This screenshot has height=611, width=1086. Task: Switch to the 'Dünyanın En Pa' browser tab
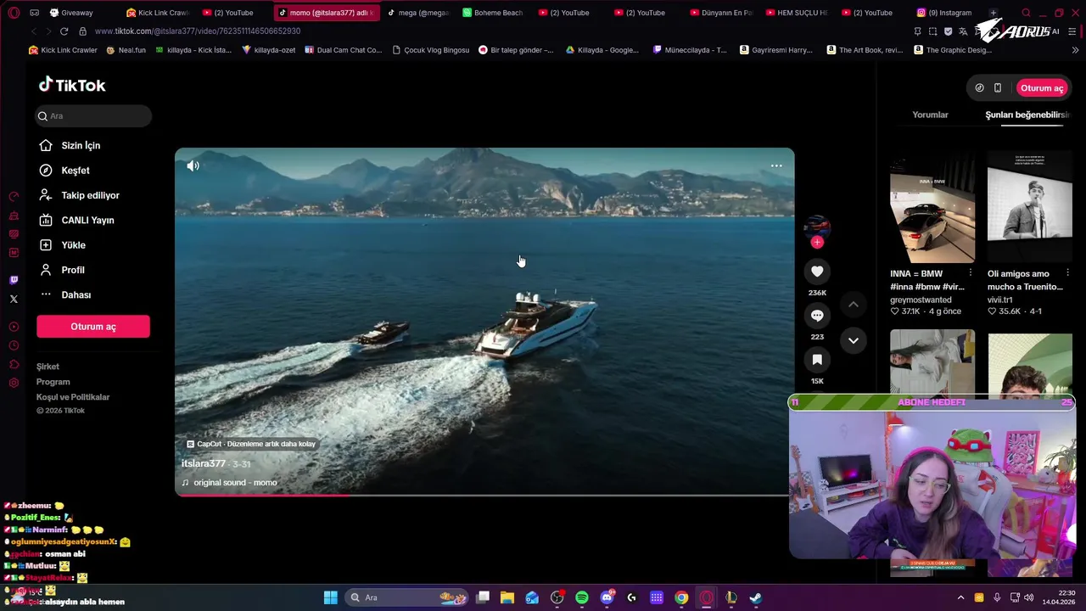coord(721,13)
